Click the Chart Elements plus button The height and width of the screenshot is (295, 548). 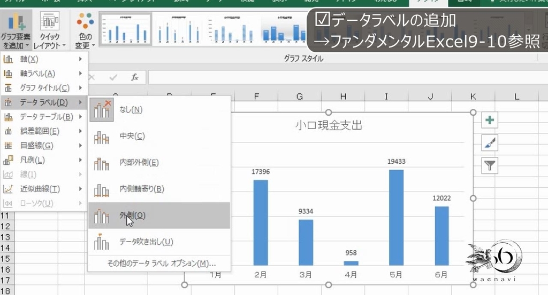coord(490,120)
